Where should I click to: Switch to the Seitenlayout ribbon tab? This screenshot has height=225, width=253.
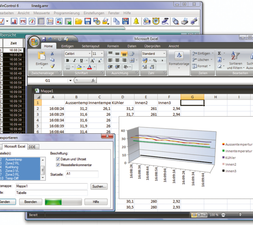point(91,46)
